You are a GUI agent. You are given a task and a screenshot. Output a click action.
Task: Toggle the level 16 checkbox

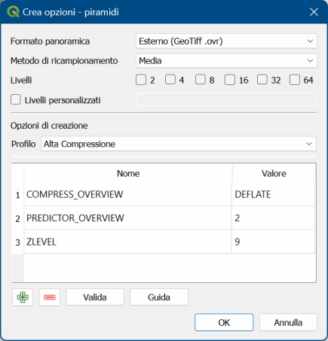230,80
